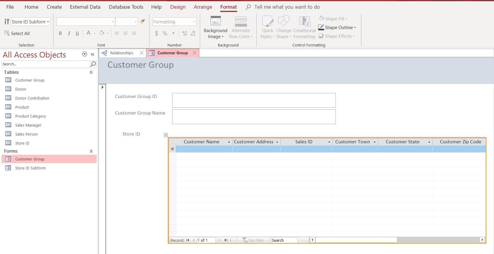The image size is (494, 254).
Task: Switch to the Create ribbon tab
Action: pos(54,7)
